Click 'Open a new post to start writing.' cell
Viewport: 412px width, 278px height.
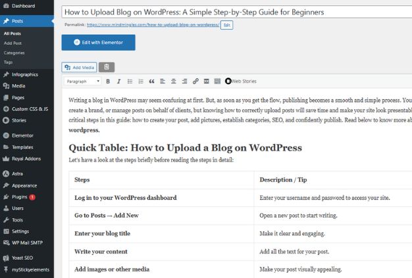coord(333,216)
